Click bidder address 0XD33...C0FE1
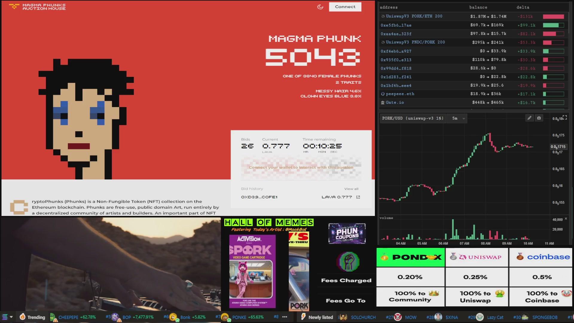Screen dimensions: 574x323 click(x=259, y=197)
